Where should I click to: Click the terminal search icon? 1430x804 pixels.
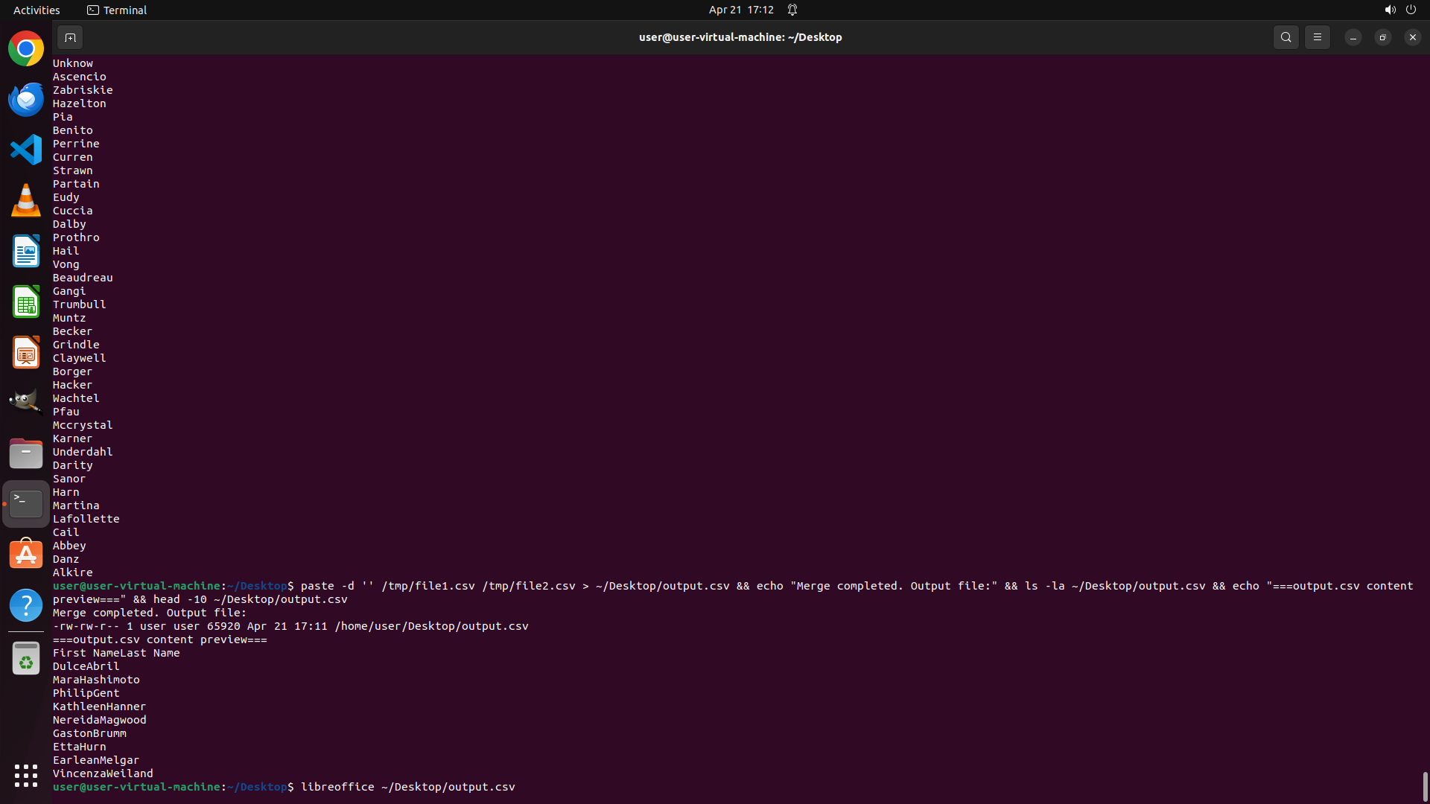coord(1286,37)
